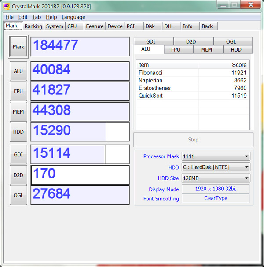The image size is (264, 267).
Task: Click the Stop button
Action: [x=193, y=140]
